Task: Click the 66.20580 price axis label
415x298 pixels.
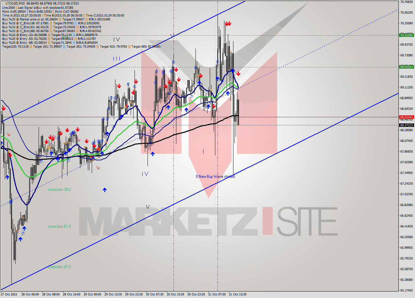Action: (x=407, y=237)
